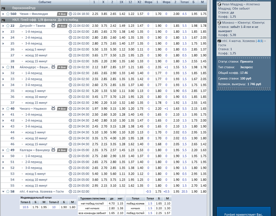This screenshot has height=216, width=276.
Task: Click Реал Мадрид – Атлетико bet entry
Action: click(x=244, y=10)
